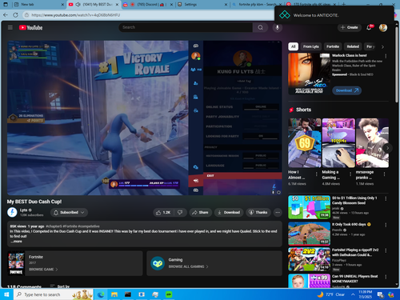
Task: Open File Explorer from taskbar
Action: tap(114, 294)
